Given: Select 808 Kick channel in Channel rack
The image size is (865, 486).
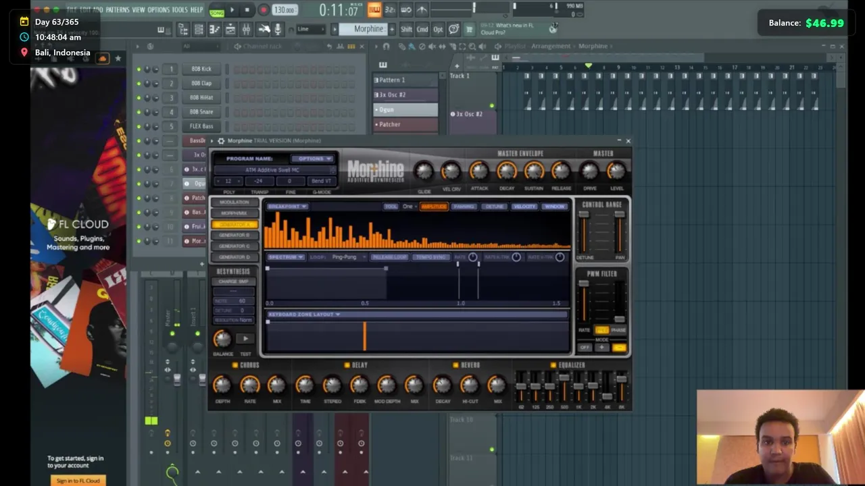Looking at the screenshot, I should click(201, 69).
